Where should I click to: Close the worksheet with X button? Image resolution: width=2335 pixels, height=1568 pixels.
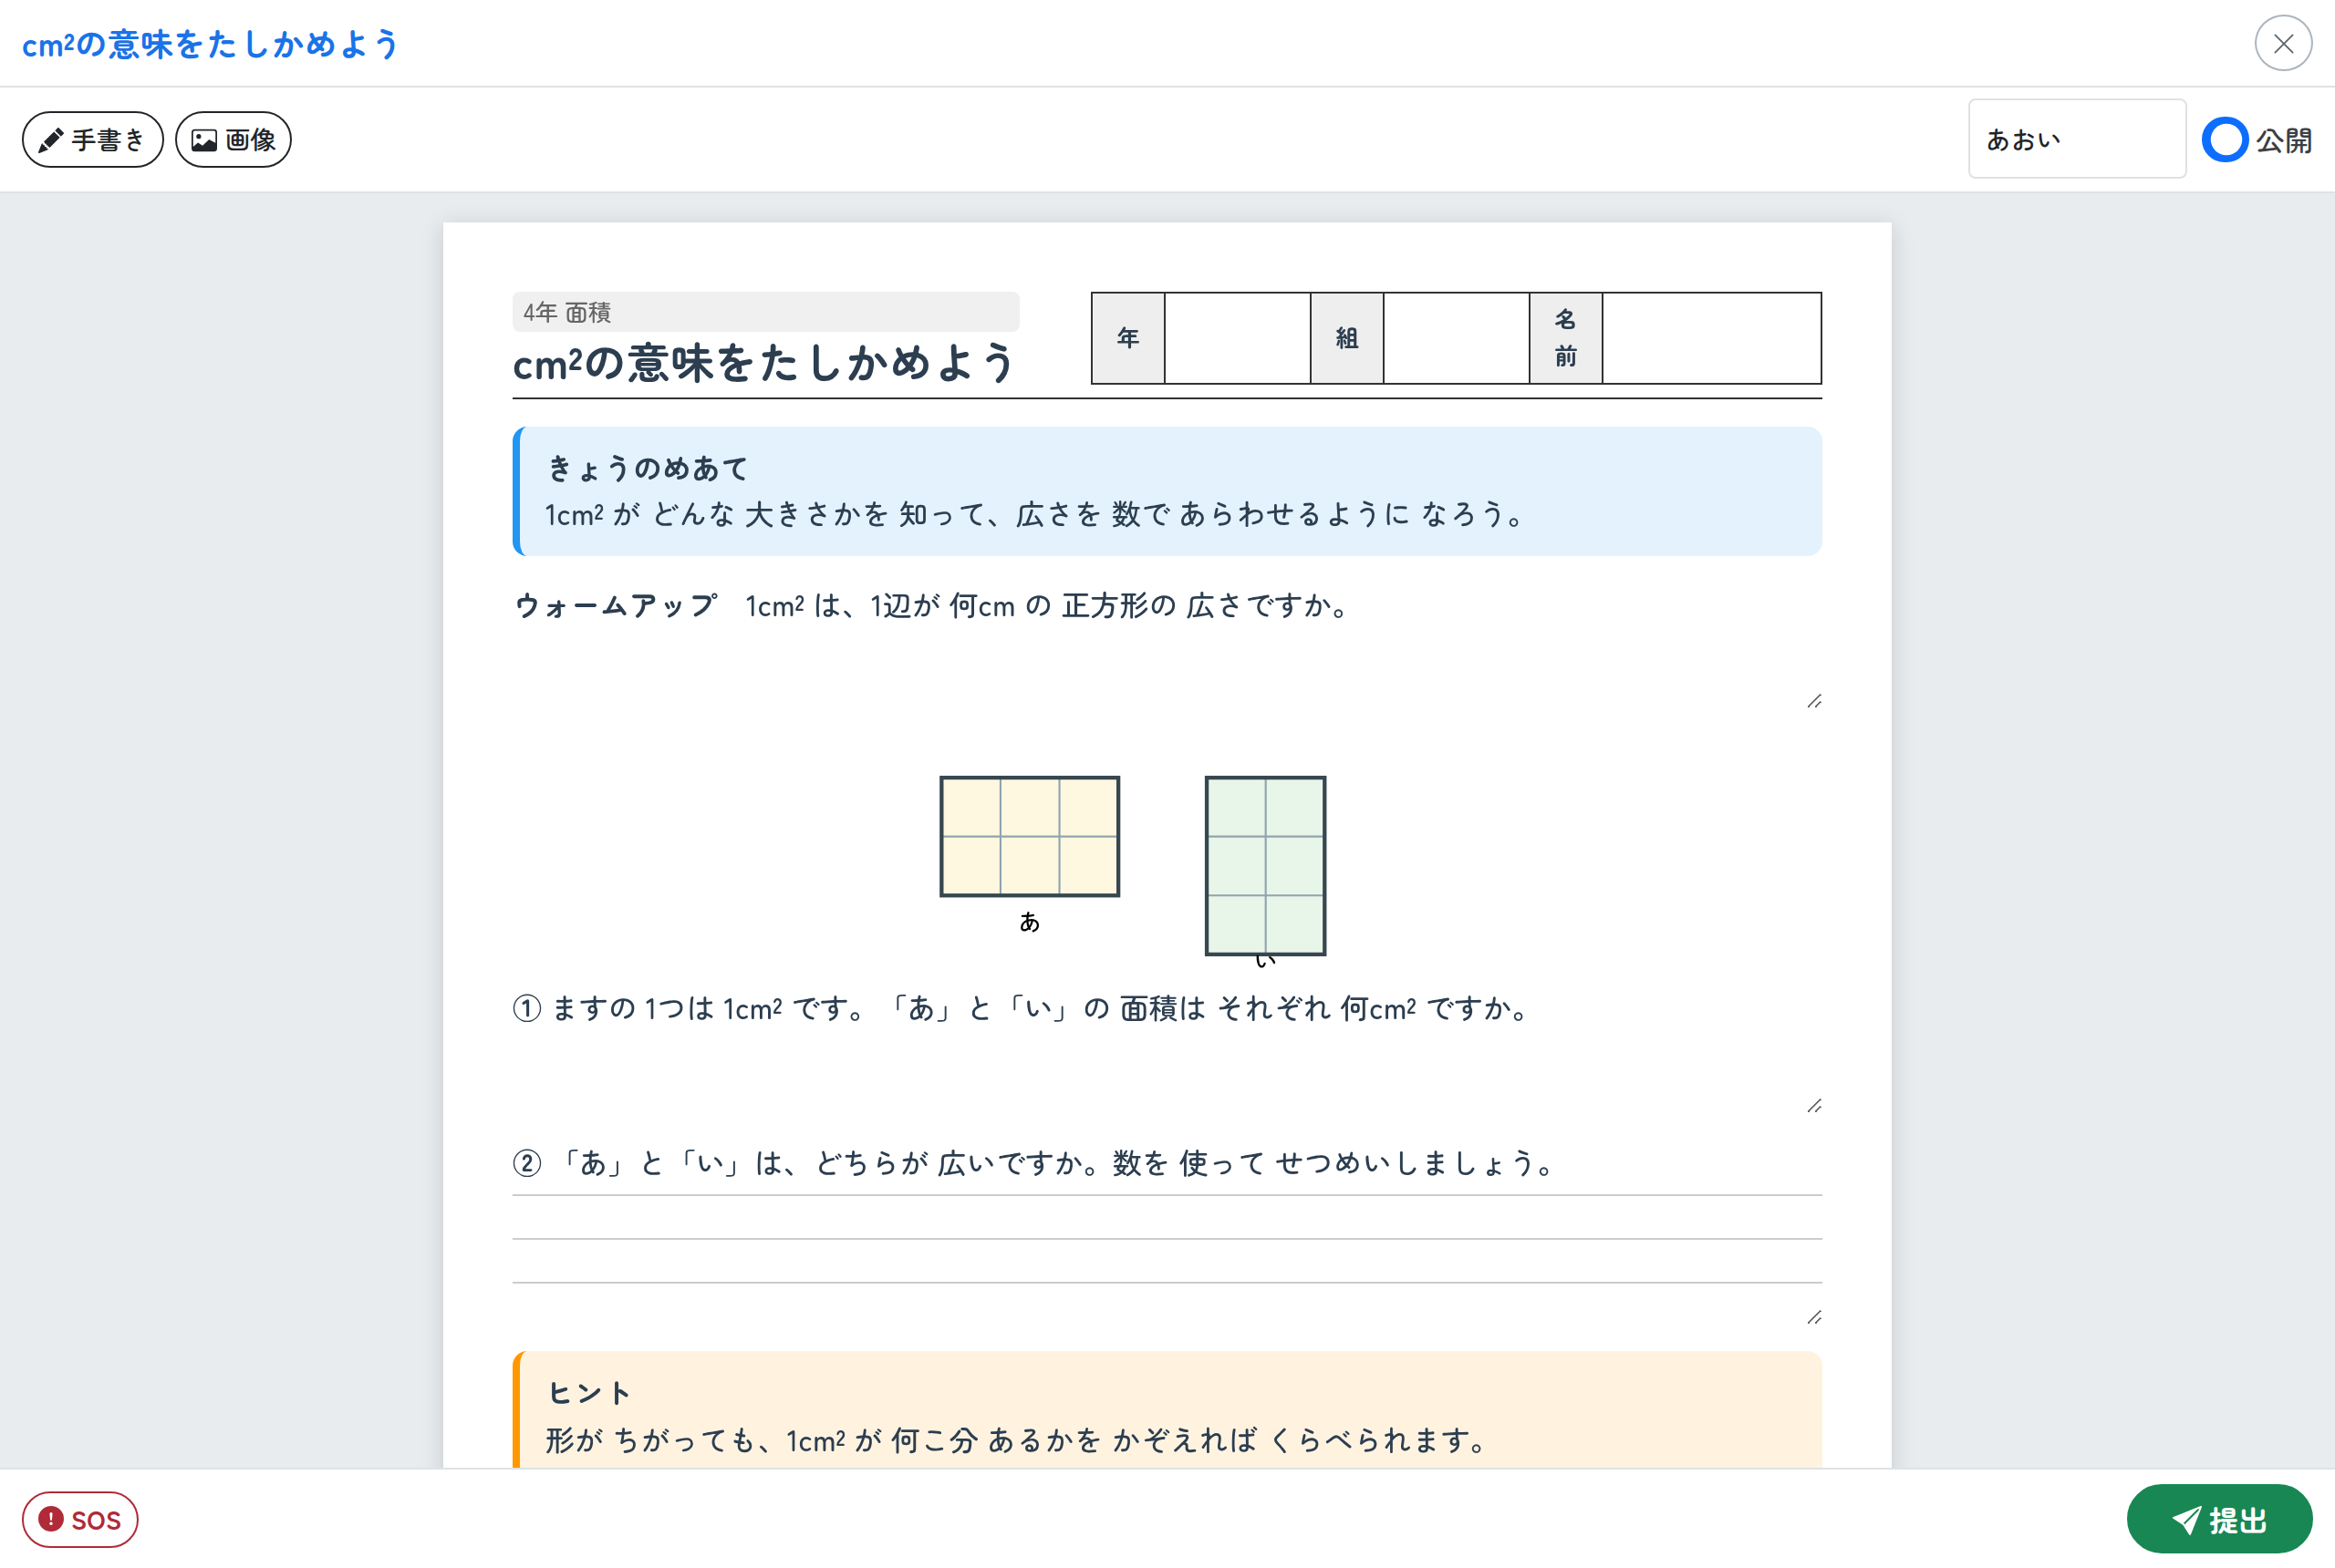click(2282, 43)
